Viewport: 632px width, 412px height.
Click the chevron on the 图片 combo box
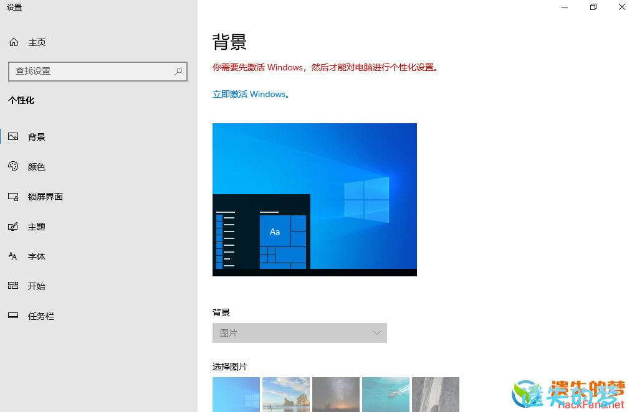coord(377,333)
